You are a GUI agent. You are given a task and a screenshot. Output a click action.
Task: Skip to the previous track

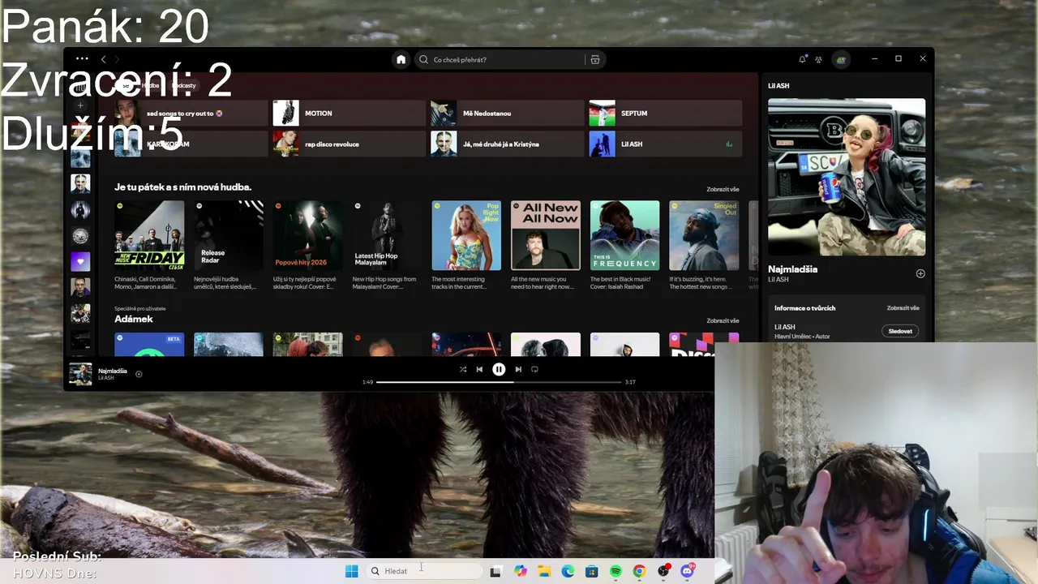[479, 369]
